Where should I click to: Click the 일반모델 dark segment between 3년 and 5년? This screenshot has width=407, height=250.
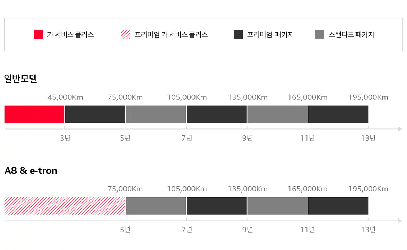(95, 114)
